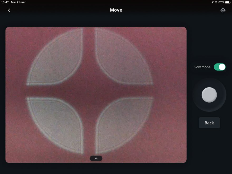Tap the rotation lock status icon
Viewport: 232px width, 174px height.
(216, 2)
